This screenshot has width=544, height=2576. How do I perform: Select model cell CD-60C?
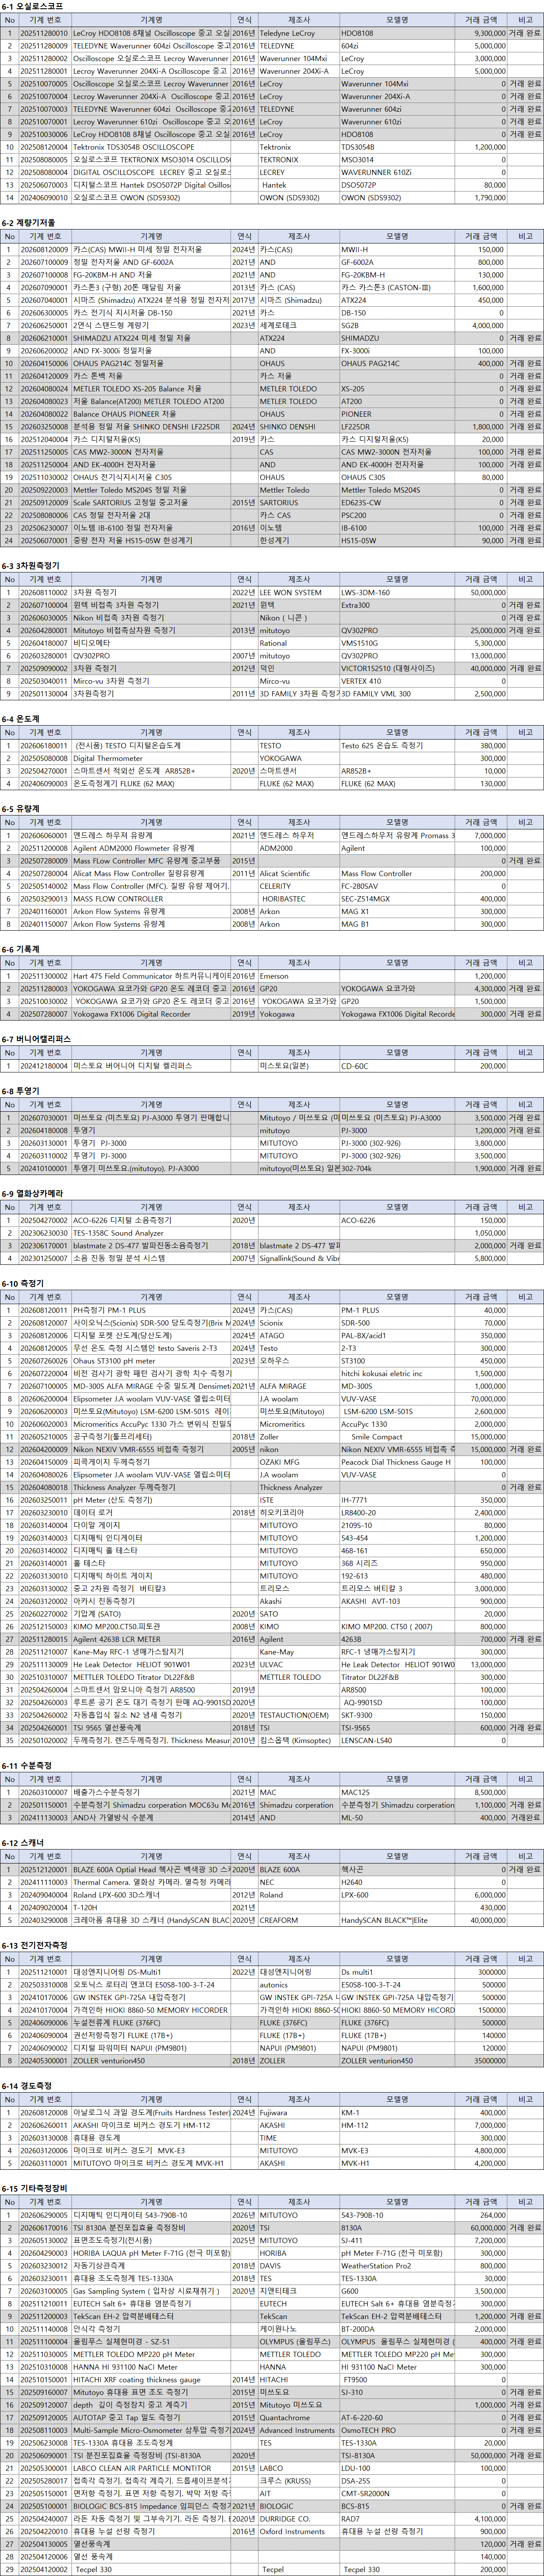point(396,1066)
